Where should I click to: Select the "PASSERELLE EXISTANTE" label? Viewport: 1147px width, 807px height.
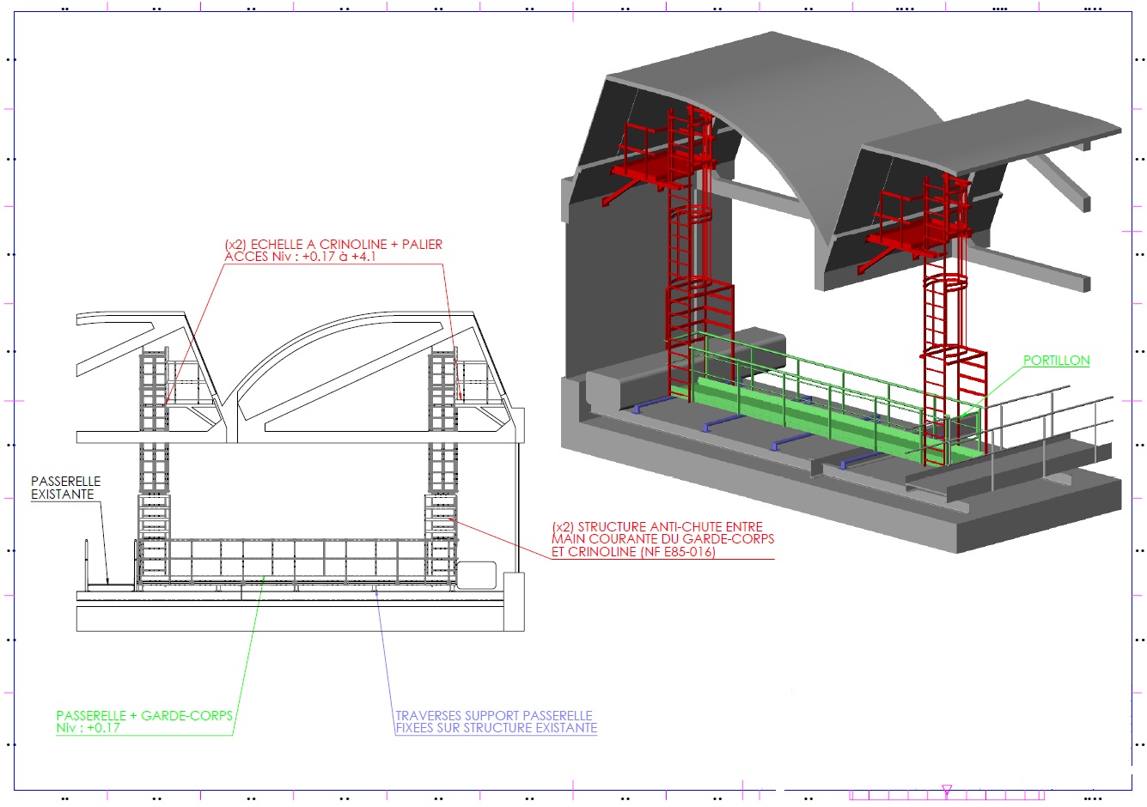tap(65, 488)
